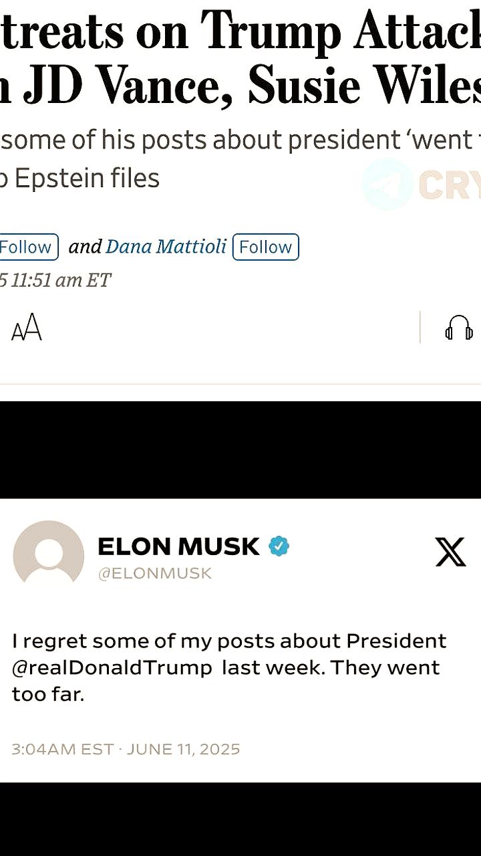Viewport: 481px width, 856px height.
Task: Follow Dana Mattioli with the Follow button
Action: click(x=266, y=247)
